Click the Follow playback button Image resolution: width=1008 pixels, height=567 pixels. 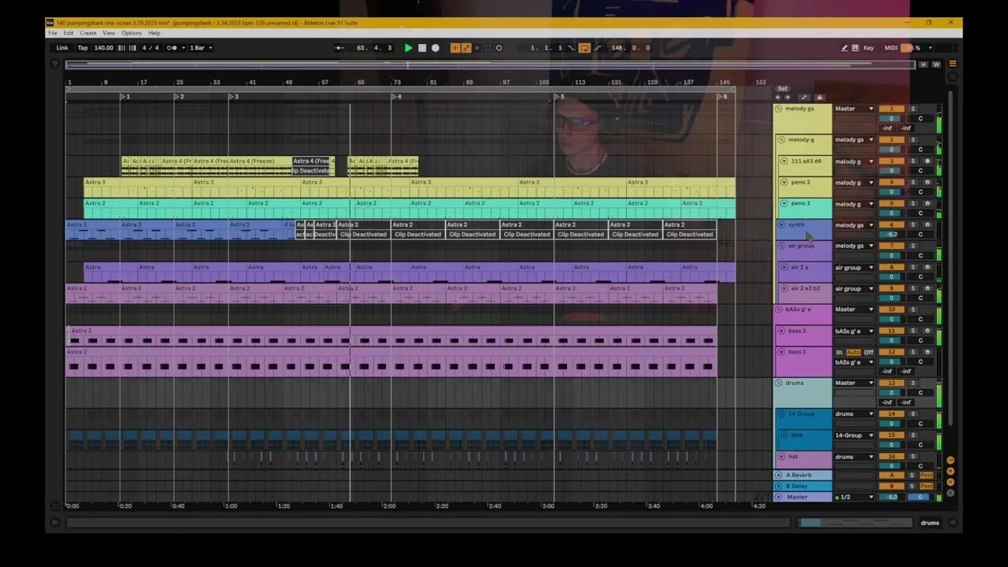pyautogui.click(x=339, y=48)
